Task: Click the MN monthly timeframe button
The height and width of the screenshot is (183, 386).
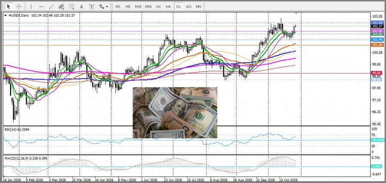Action: tap(199, 7)
